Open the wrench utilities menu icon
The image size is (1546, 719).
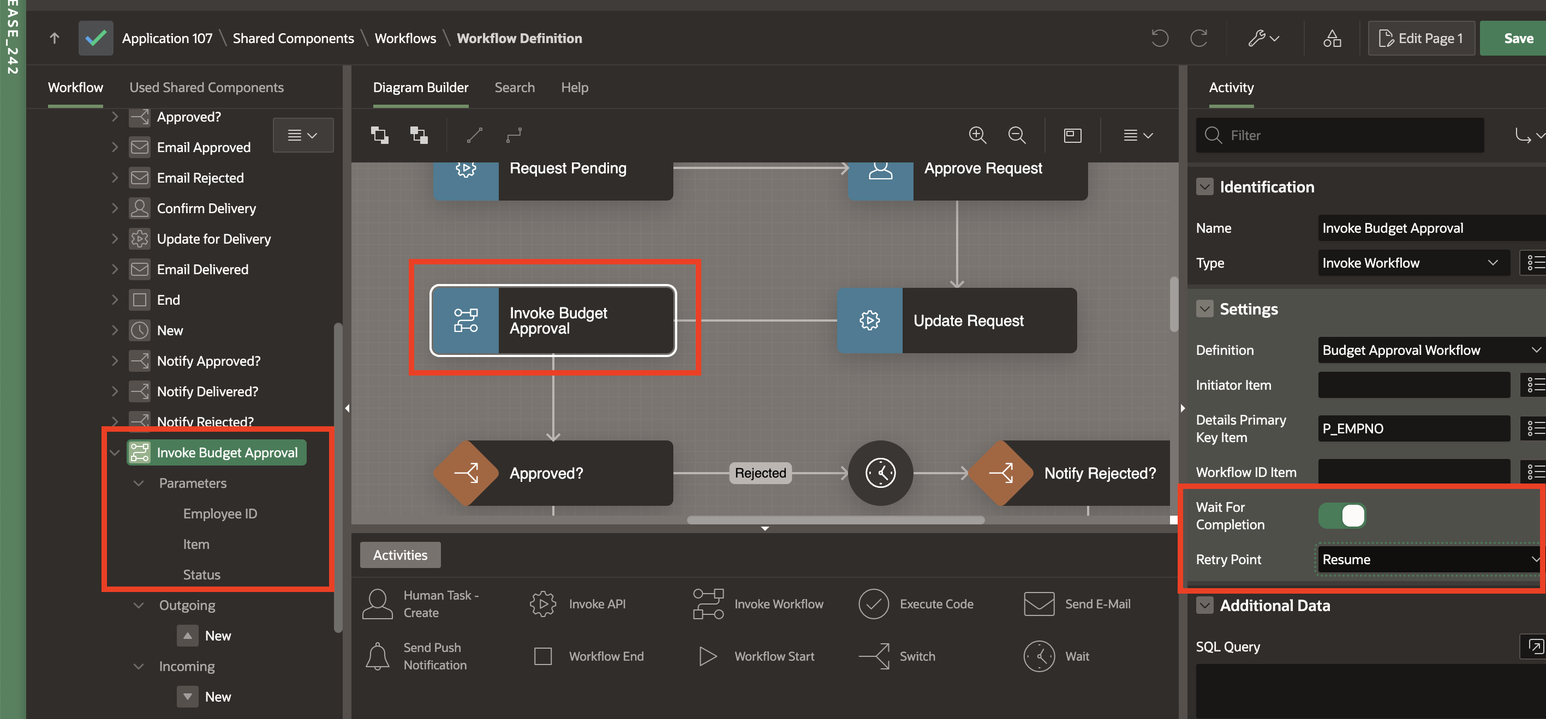(1263, 38)
